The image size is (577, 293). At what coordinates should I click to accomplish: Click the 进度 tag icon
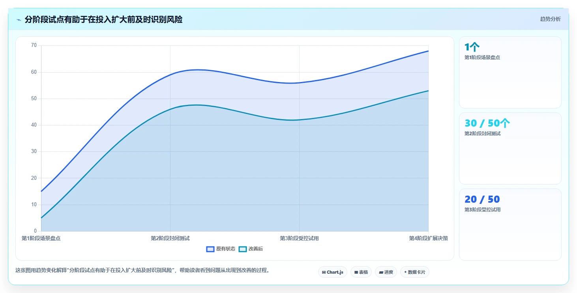coord(380,272)
